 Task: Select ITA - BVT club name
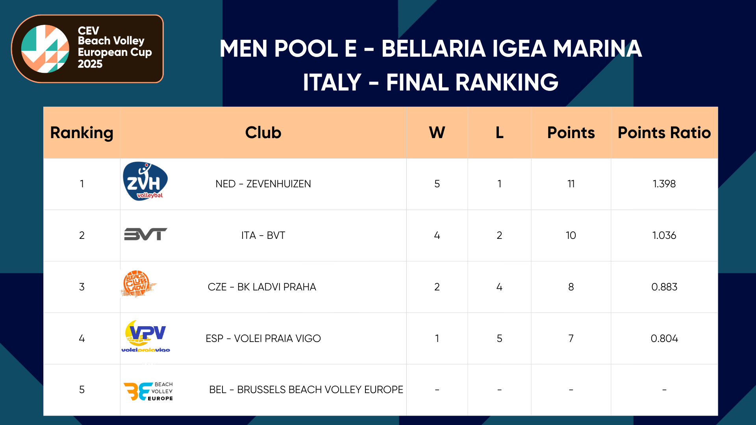pyautogui.click(x=263, y=235)
